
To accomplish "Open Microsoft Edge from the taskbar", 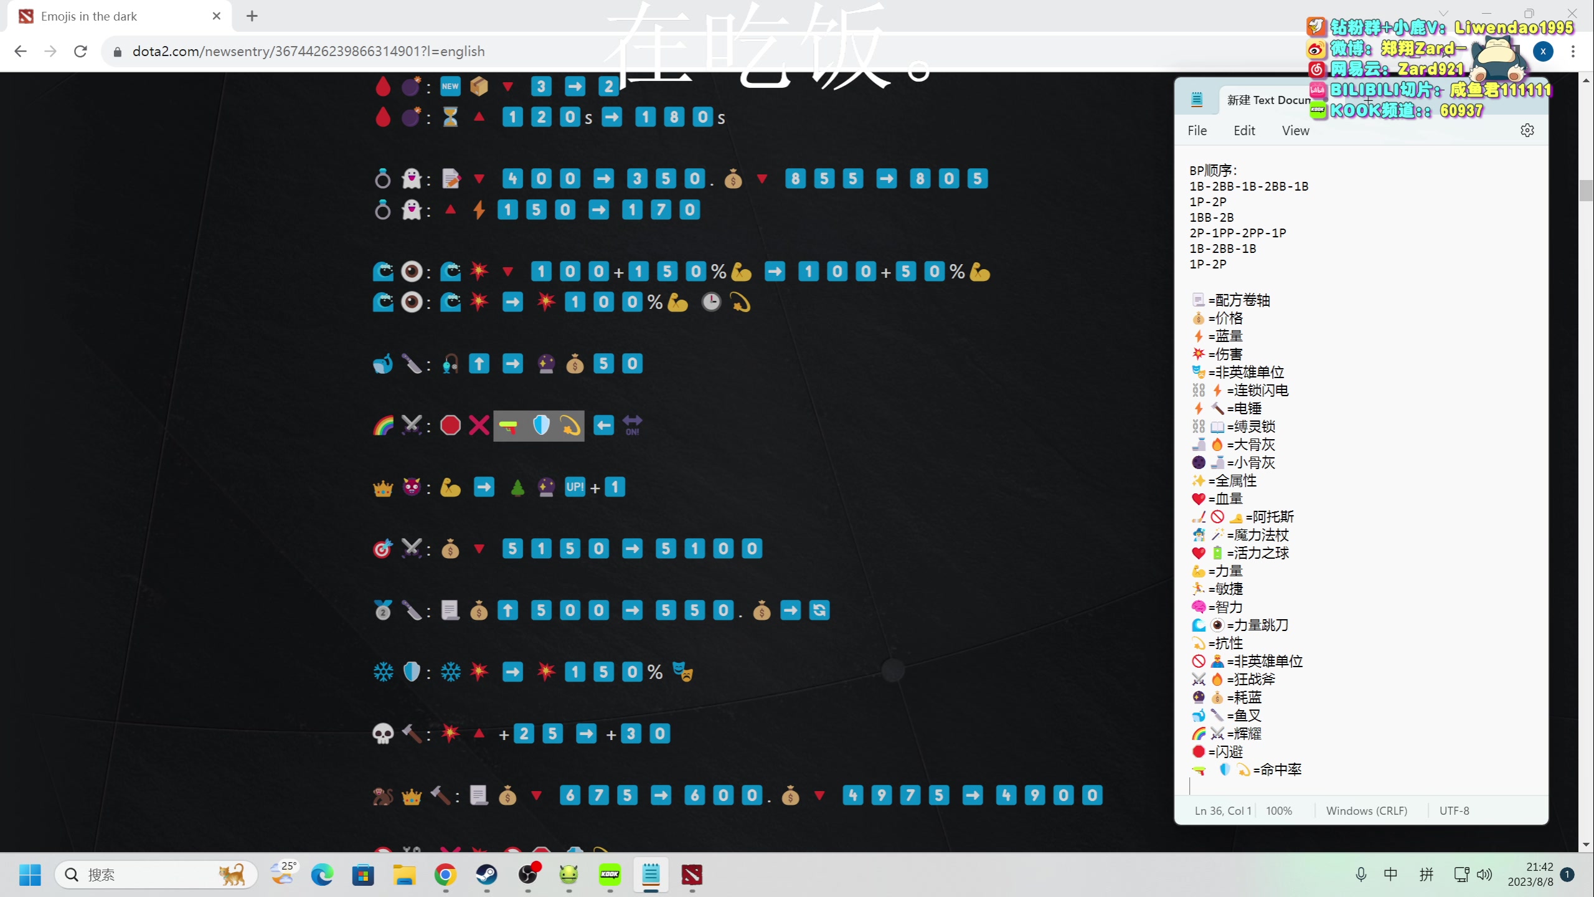I will click(x=322, y=875).
